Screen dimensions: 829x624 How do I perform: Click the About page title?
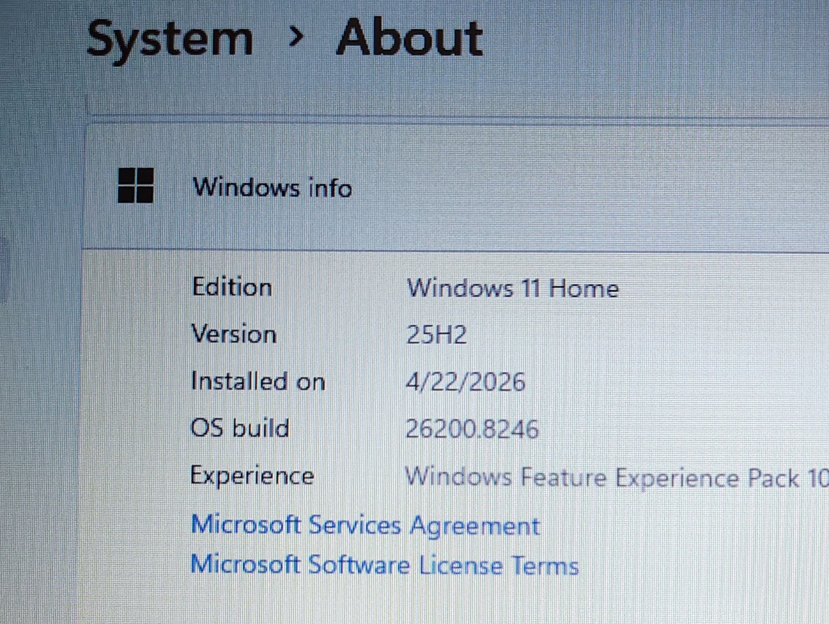409,37
